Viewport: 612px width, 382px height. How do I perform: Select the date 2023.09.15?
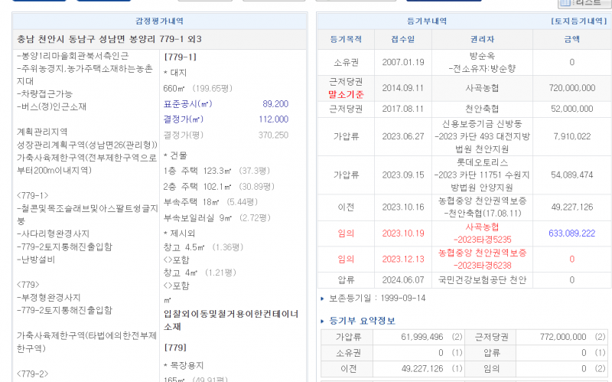tap(403, 175)
